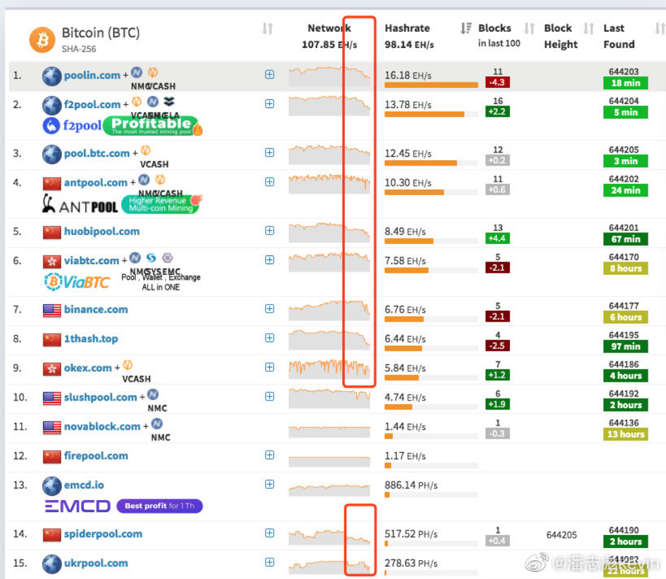Visit the novablock.com link
This screenshot has height=579, width=666.
102,426
